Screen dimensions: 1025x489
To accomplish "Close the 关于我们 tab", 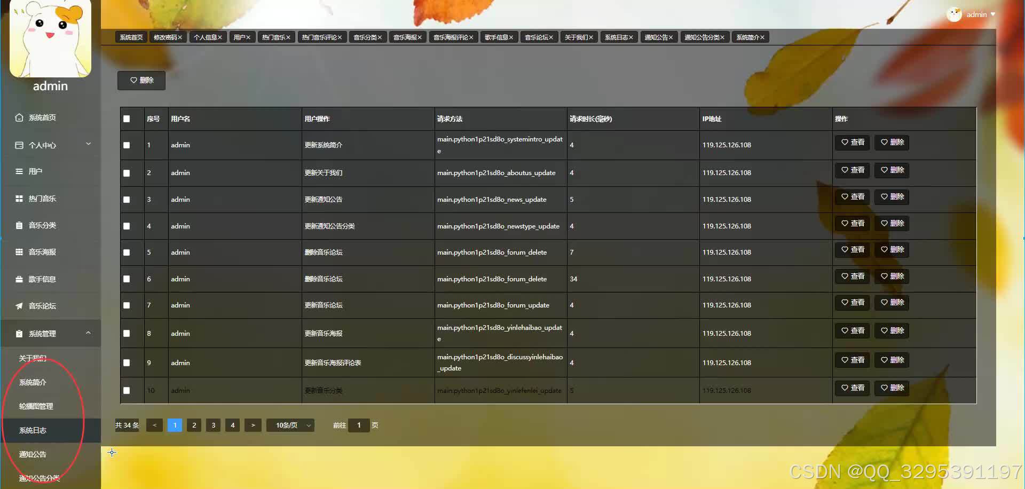I will 591,37.
